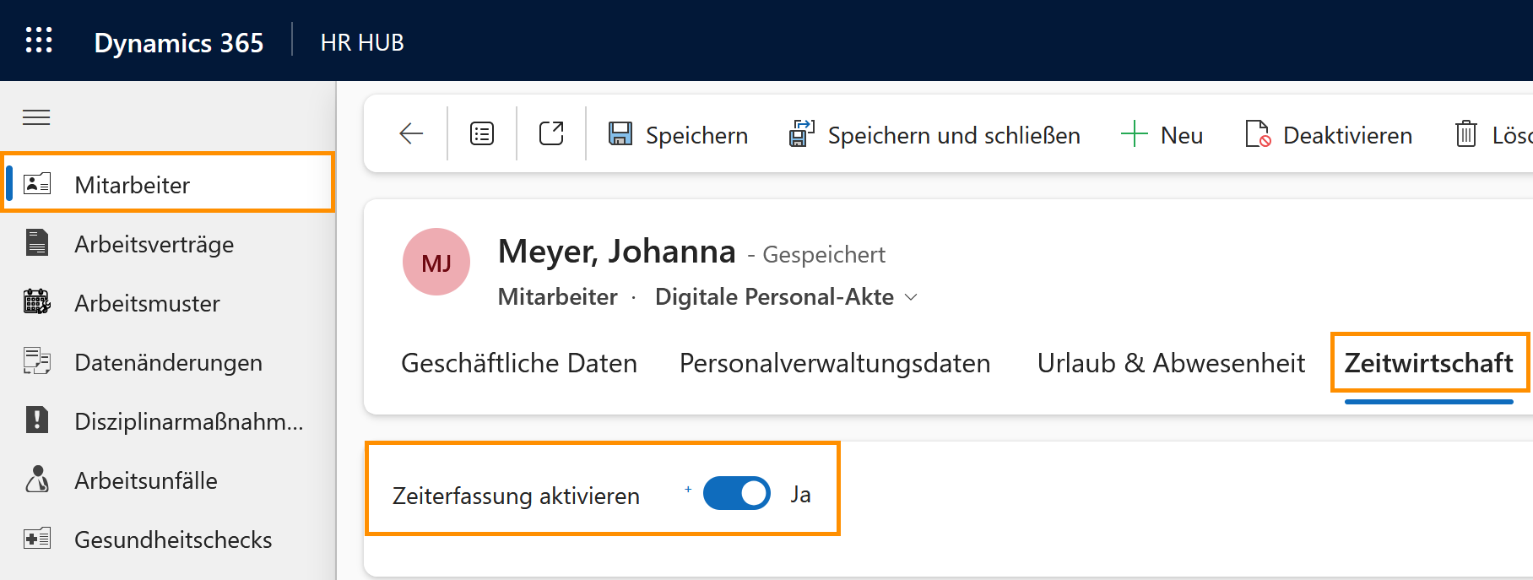Open the record set list icon
The width and height of the screenshot is (1533, 580).
click(x=482, y=133)
